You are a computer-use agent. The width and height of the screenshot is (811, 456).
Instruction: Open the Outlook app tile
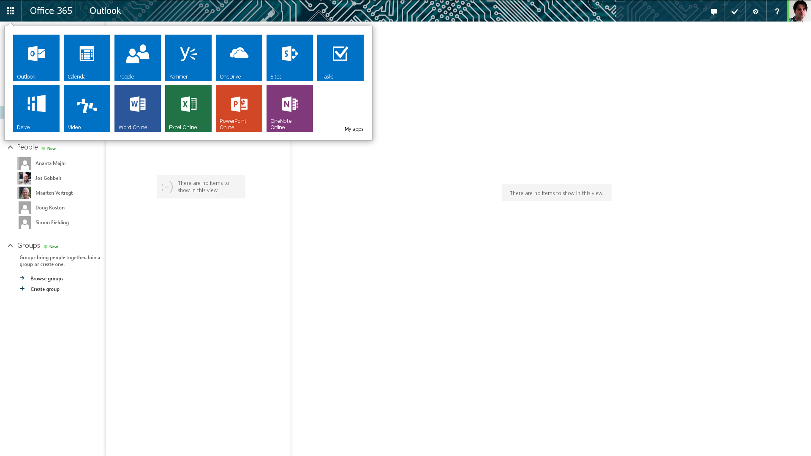click(x=36, y=58)
